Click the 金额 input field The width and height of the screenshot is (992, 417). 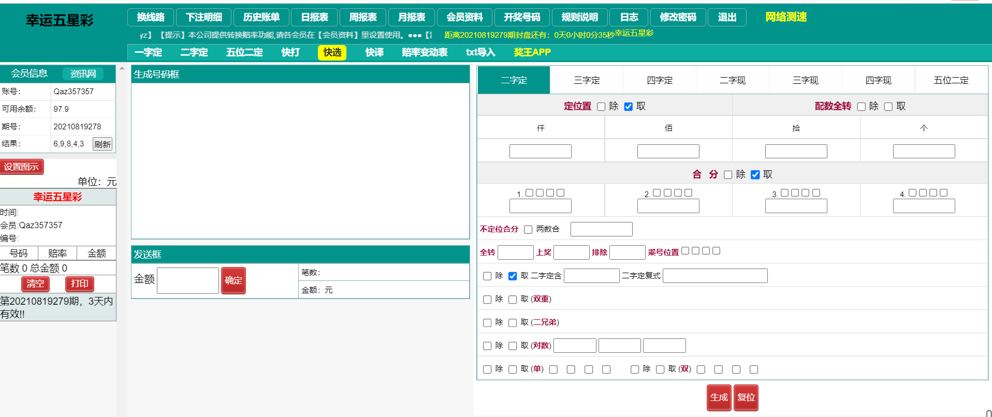pos(188,280)
